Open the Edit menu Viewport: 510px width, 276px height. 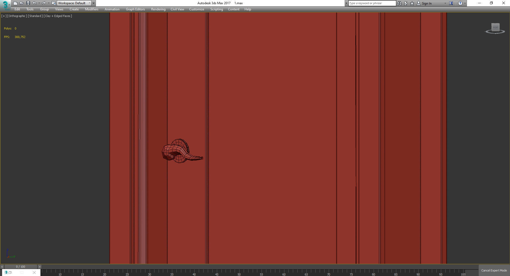click(x=17, y=9)
